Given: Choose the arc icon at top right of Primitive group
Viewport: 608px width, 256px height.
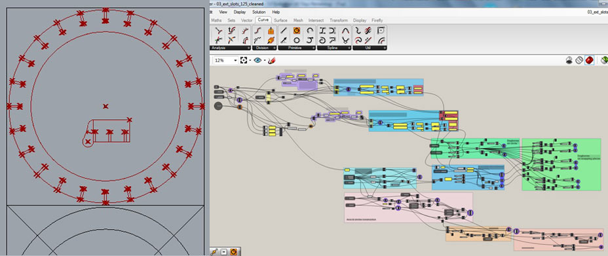Looking at the screenshot, I should (309, 31).
